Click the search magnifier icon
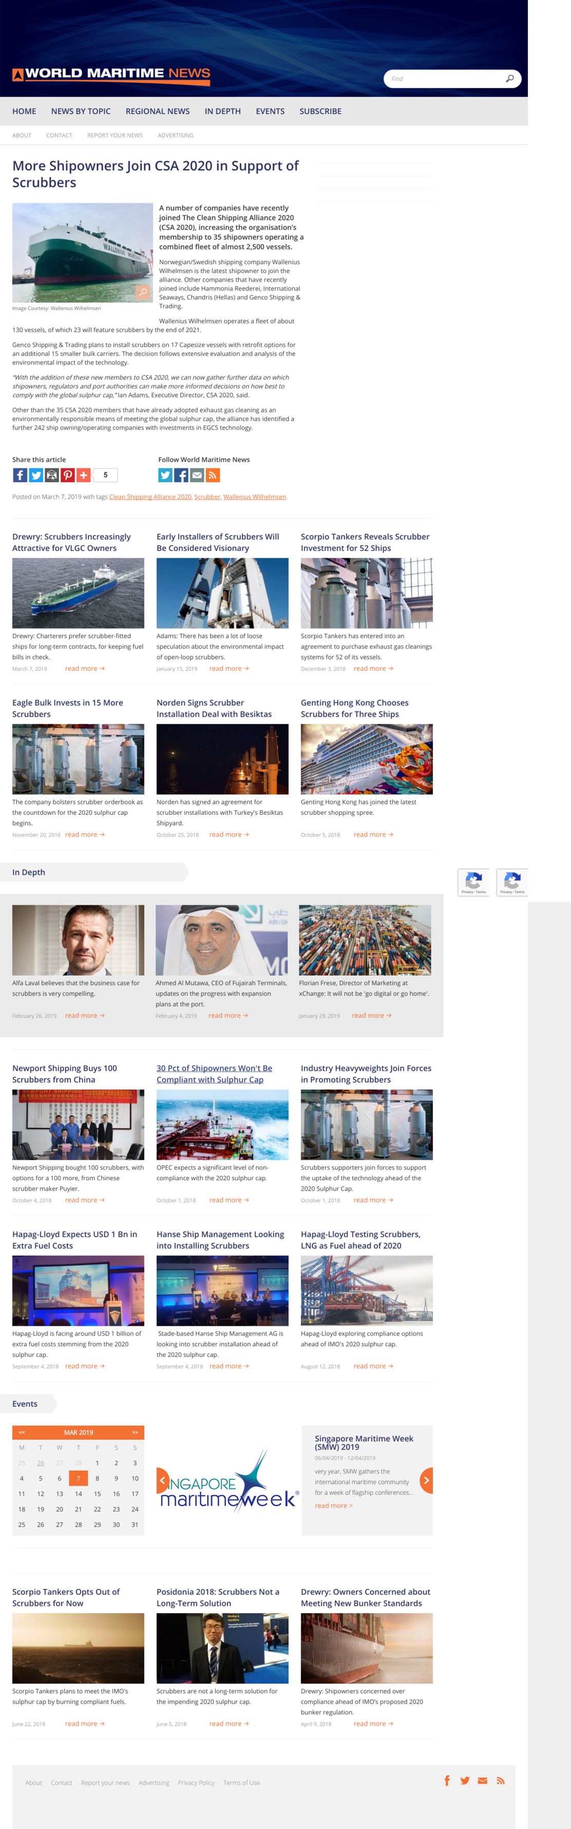571x1829 pixels. [x=509, y=79]
